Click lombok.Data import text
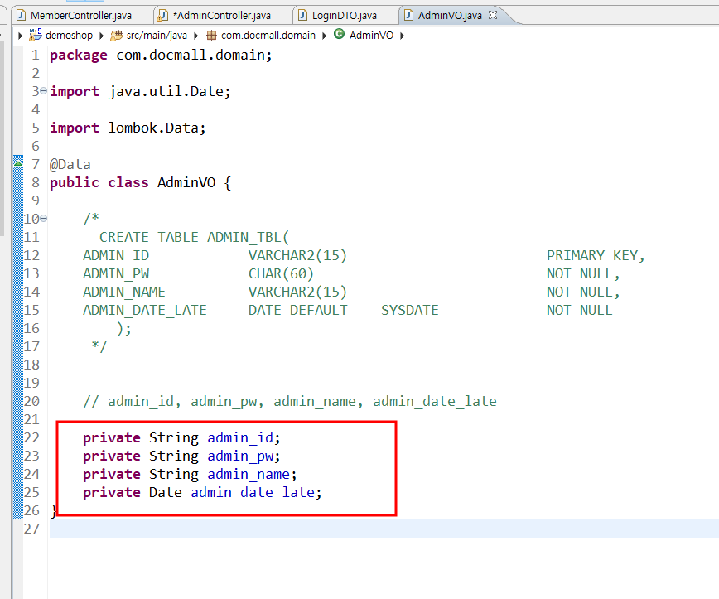 coord(153,128)
